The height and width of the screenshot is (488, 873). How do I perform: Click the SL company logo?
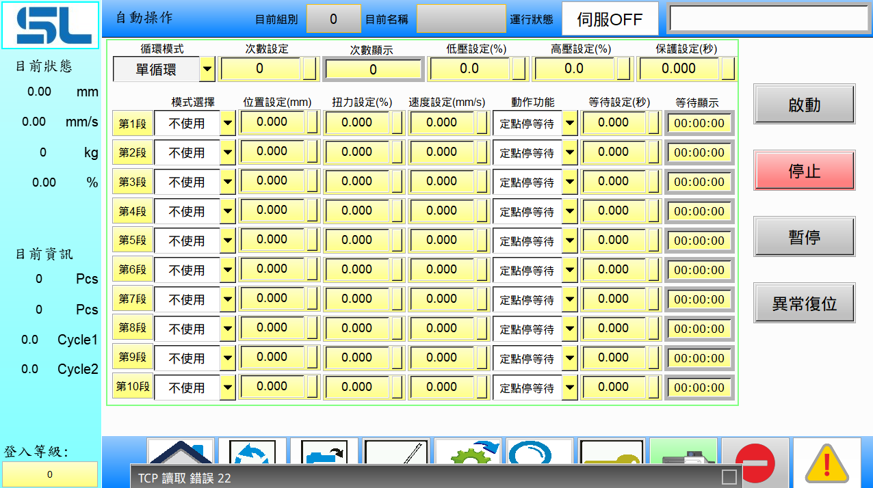[51, 25]
